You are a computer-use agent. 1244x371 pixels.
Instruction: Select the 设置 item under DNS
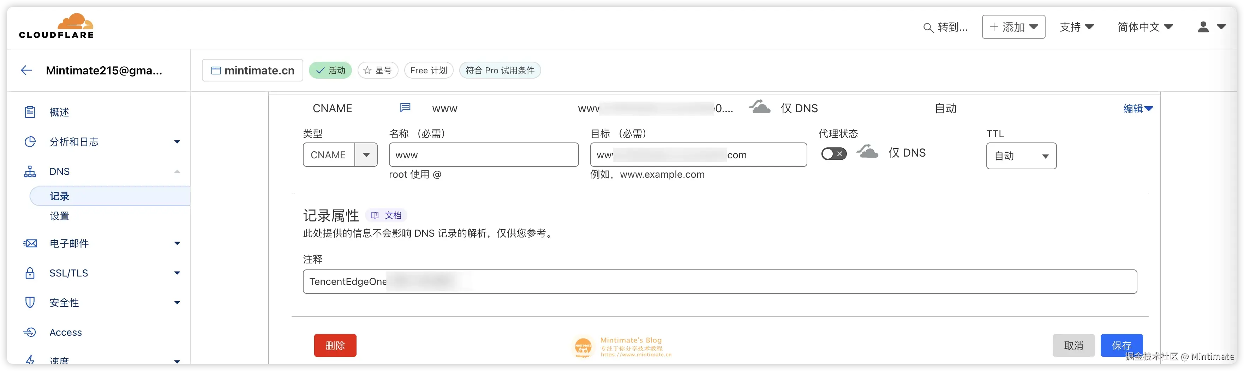click(x=59, y=216)
